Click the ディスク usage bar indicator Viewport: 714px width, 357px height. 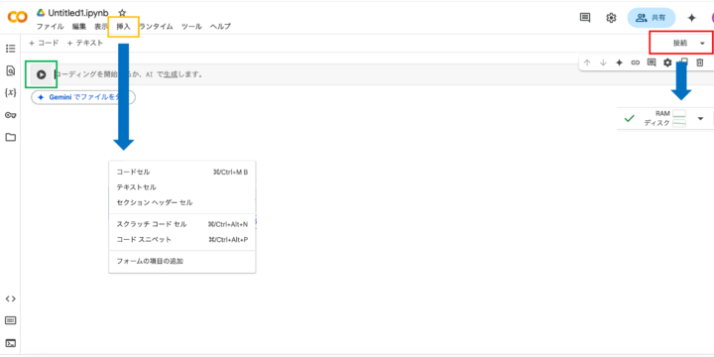point(679,123)
